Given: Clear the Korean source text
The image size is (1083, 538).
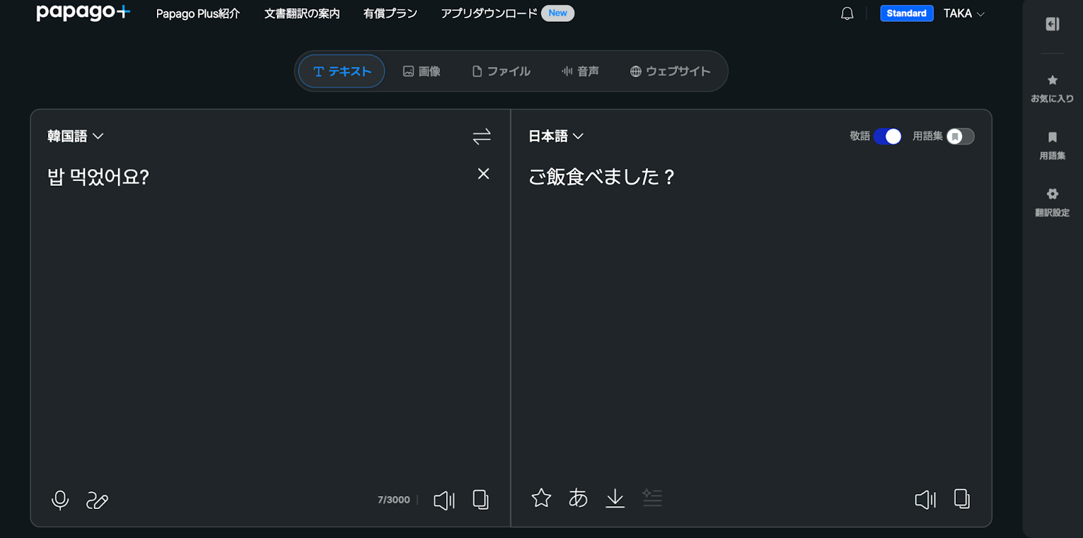Looking at the screenshot, I should [x=483, y=174].
